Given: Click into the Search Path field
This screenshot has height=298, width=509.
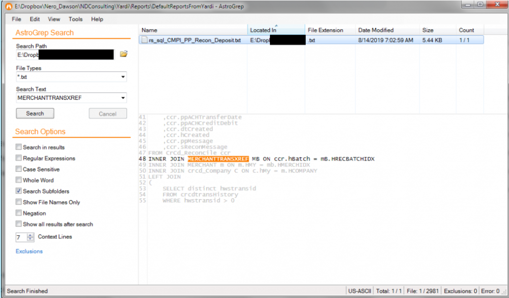Looking at the screenshot, I should tap(65, 55).
